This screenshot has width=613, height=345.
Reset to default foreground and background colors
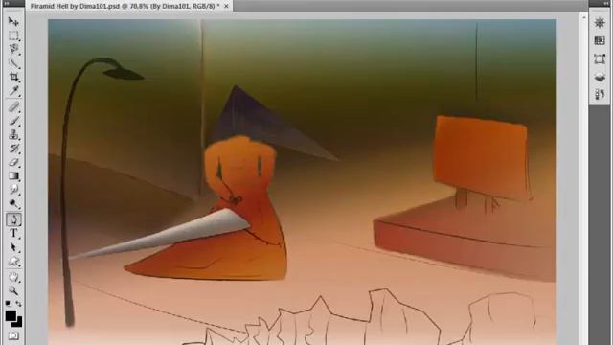[x=8, y=303]
